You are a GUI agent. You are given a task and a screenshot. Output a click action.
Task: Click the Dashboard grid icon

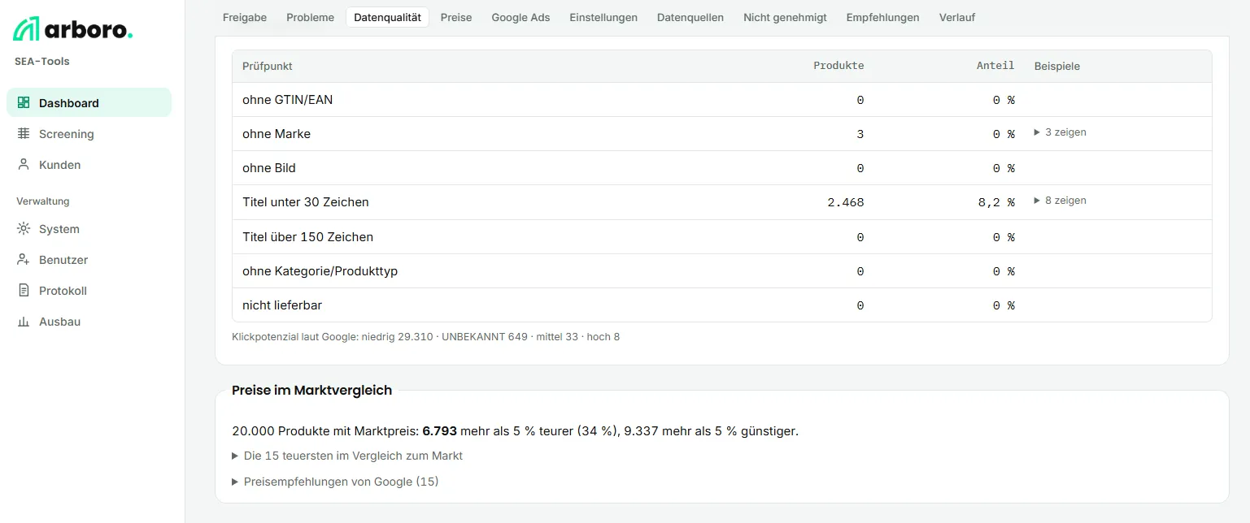(x=24, y=103)
